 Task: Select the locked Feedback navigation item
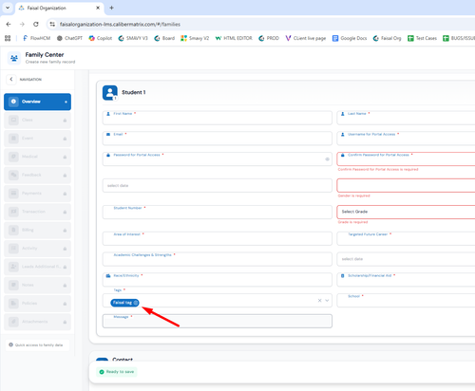[x=37, y=175]
